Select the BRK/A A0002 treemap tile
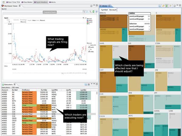This screenshot has height=136, width=182. 113,21
